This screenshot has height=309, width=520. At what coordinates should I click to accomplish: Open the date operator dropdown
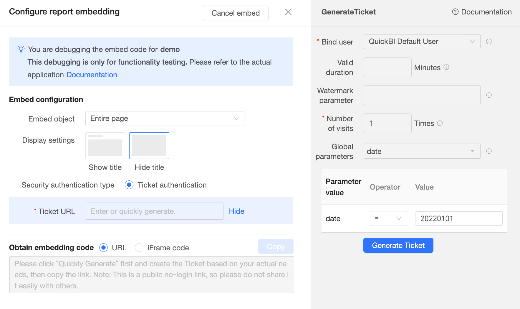click(x=388, y=218)
